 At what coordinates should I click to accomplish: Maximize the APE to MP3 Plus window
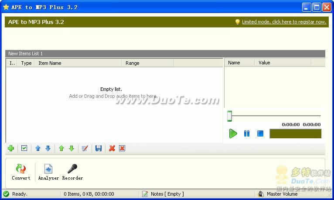317,7
